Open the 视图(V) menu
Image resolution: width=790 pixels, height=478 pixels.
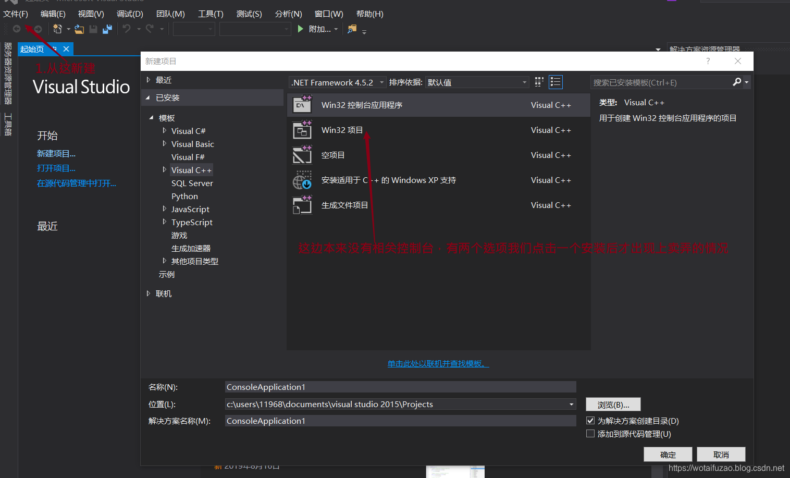(91, 14)
